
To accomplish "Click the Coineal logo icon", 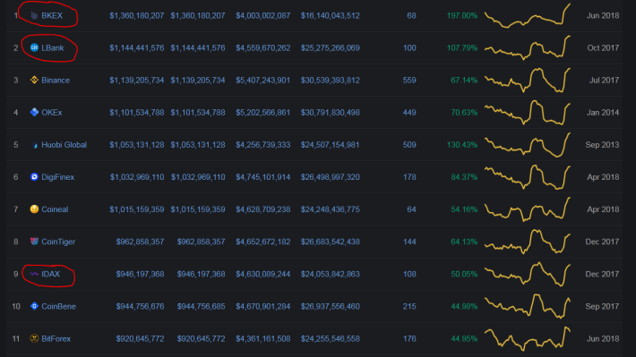I will tap(34, 209).
